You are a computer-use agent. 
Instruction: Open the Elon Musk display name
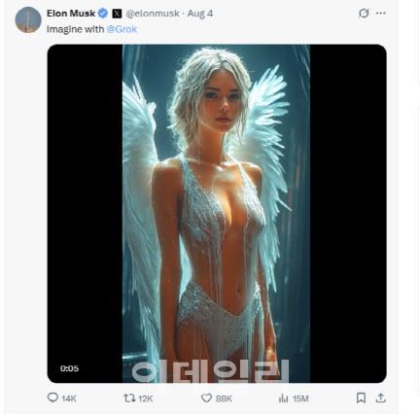(x=71, y=14)
